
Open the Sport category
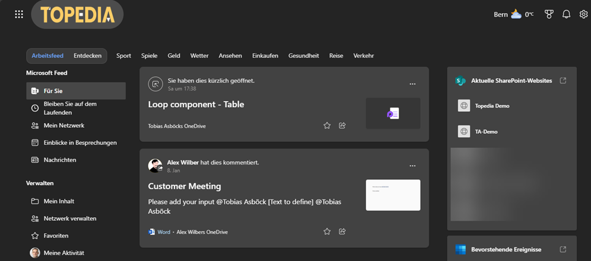(123, 56)
